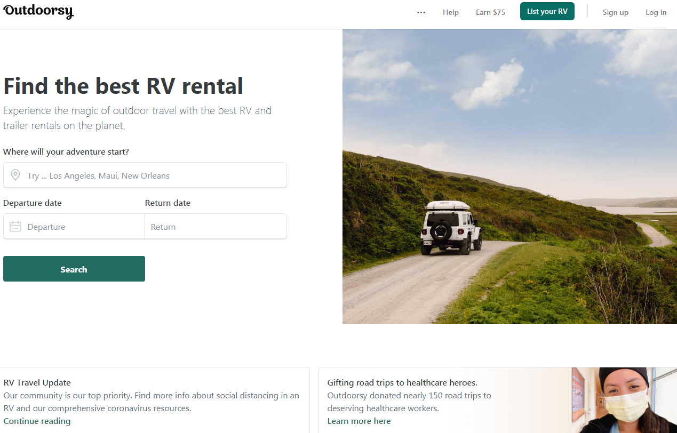Focus the adventure start location field

tap(145, 175)
